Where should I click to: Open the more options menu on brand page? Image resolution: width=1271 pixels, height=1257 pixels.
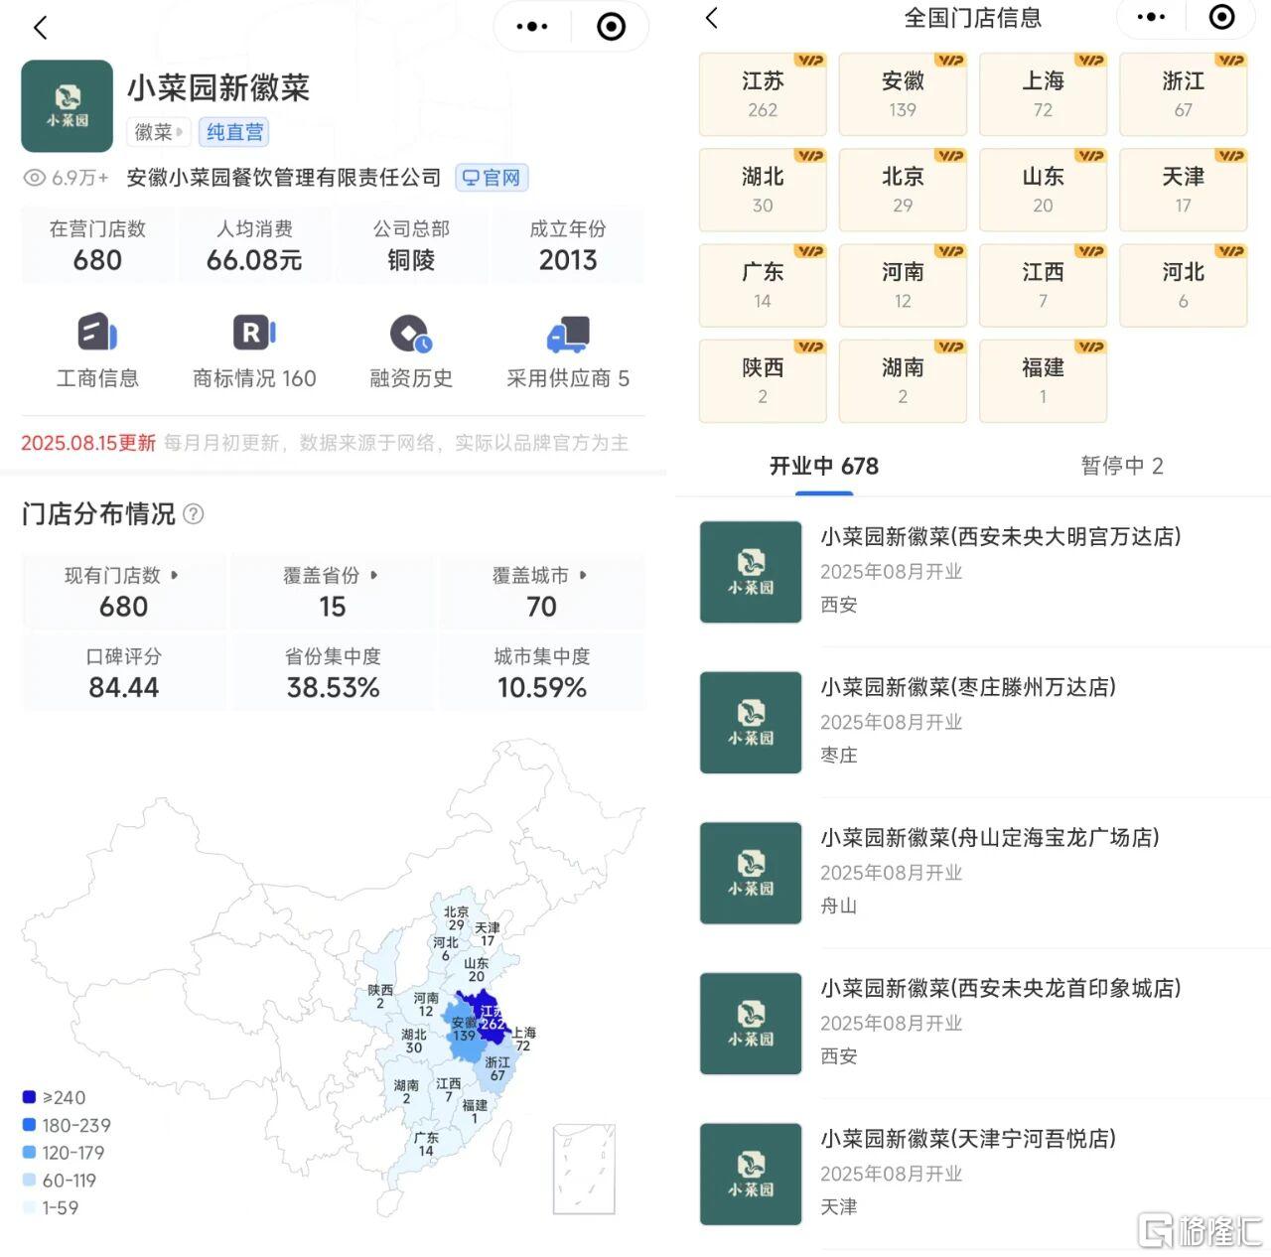[532, 27]
